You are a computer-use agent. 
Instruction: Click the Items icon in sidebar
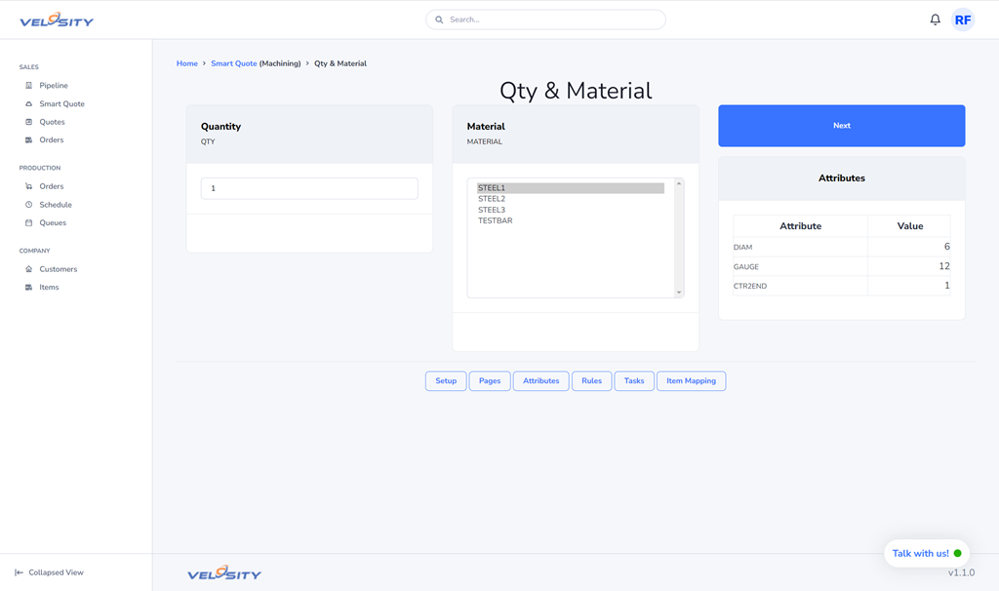pos(29,288)
